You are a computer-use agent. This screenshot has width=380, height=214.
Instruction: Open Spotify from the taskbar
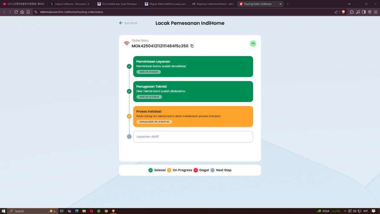click(99, 211)
